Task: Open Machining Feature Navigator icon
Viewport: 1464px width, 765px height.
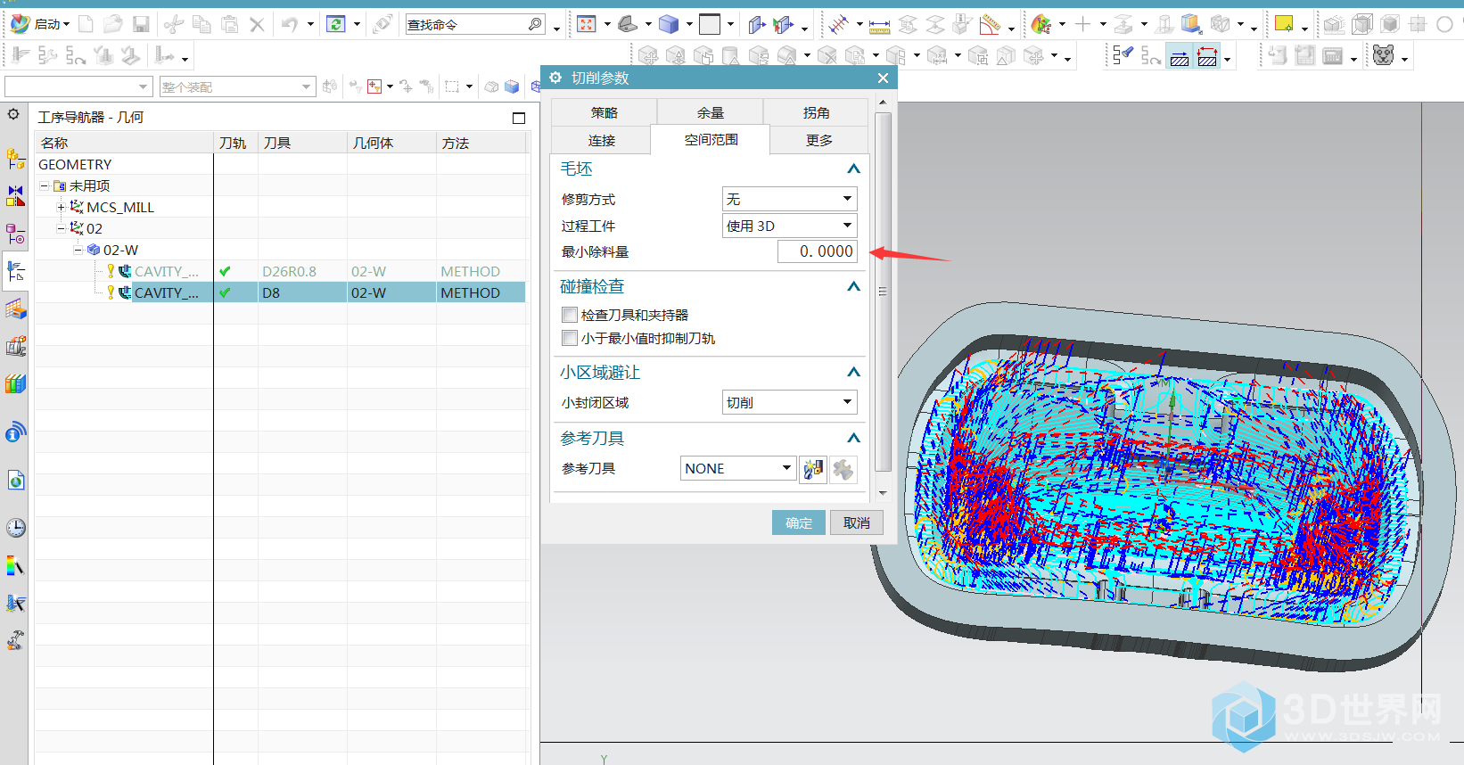Action: 15,309
